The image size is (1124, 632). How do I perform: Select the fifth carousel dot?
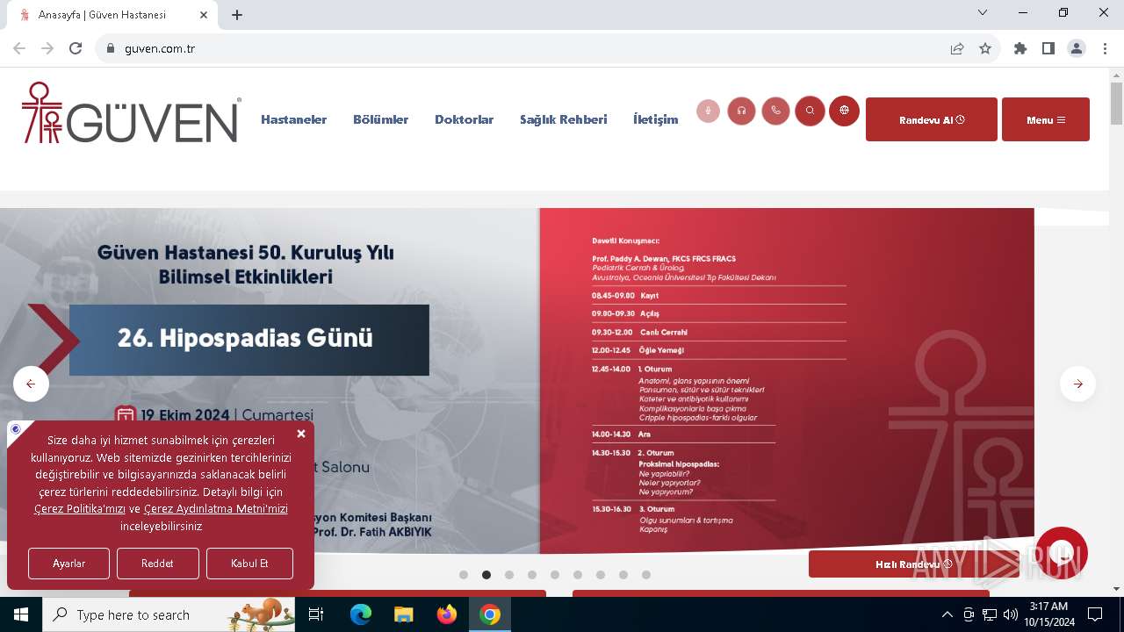(555, 575)
